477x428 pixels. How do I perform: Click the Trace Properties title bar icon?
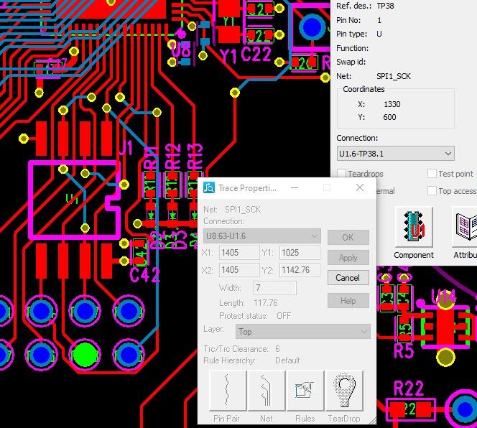coord(209,187)
